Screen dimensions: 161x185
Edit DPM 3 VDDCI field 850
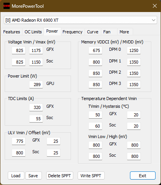[95, 85]
